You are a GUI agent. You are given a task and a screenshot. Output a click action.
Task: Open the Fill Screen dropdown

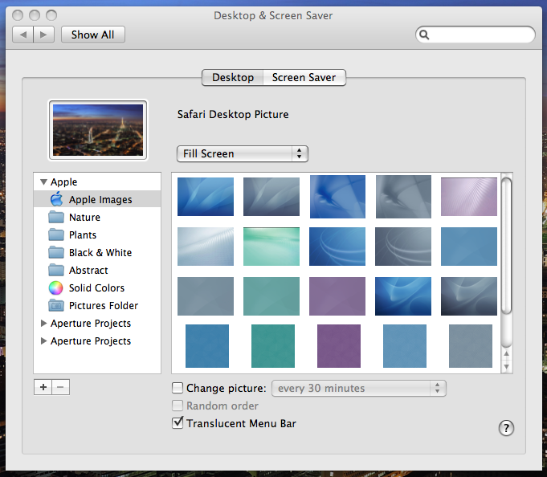(243, 153)
